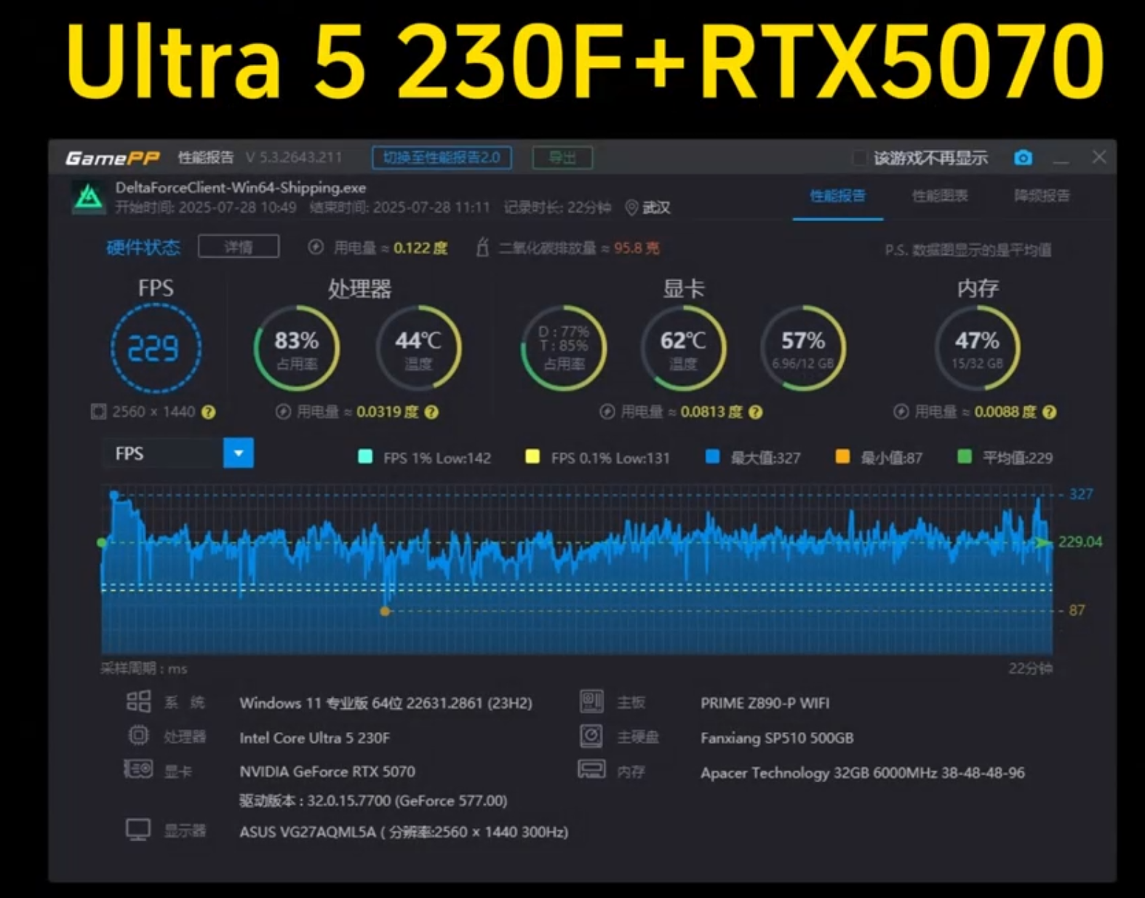Viewport: 1145px width, 898px height.
Task: Click the 95.8 克 emissions value
Action: click(x=637, y=247)
